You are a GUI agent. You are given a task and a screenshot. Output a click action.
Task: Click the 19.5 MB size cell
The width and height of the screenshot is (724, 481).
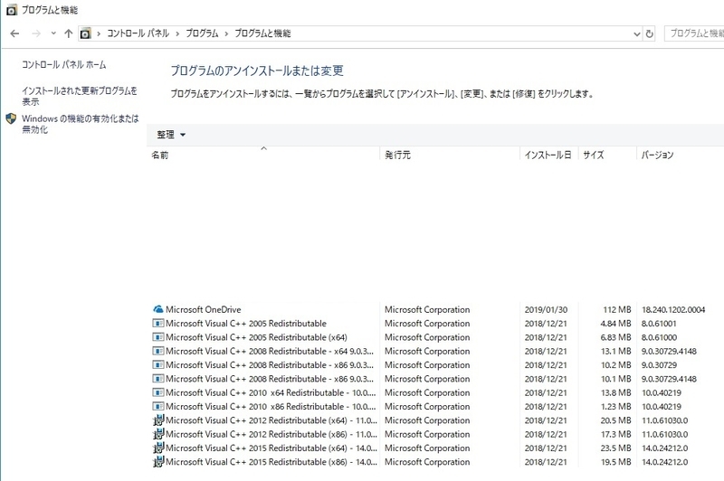coord(616,462)
